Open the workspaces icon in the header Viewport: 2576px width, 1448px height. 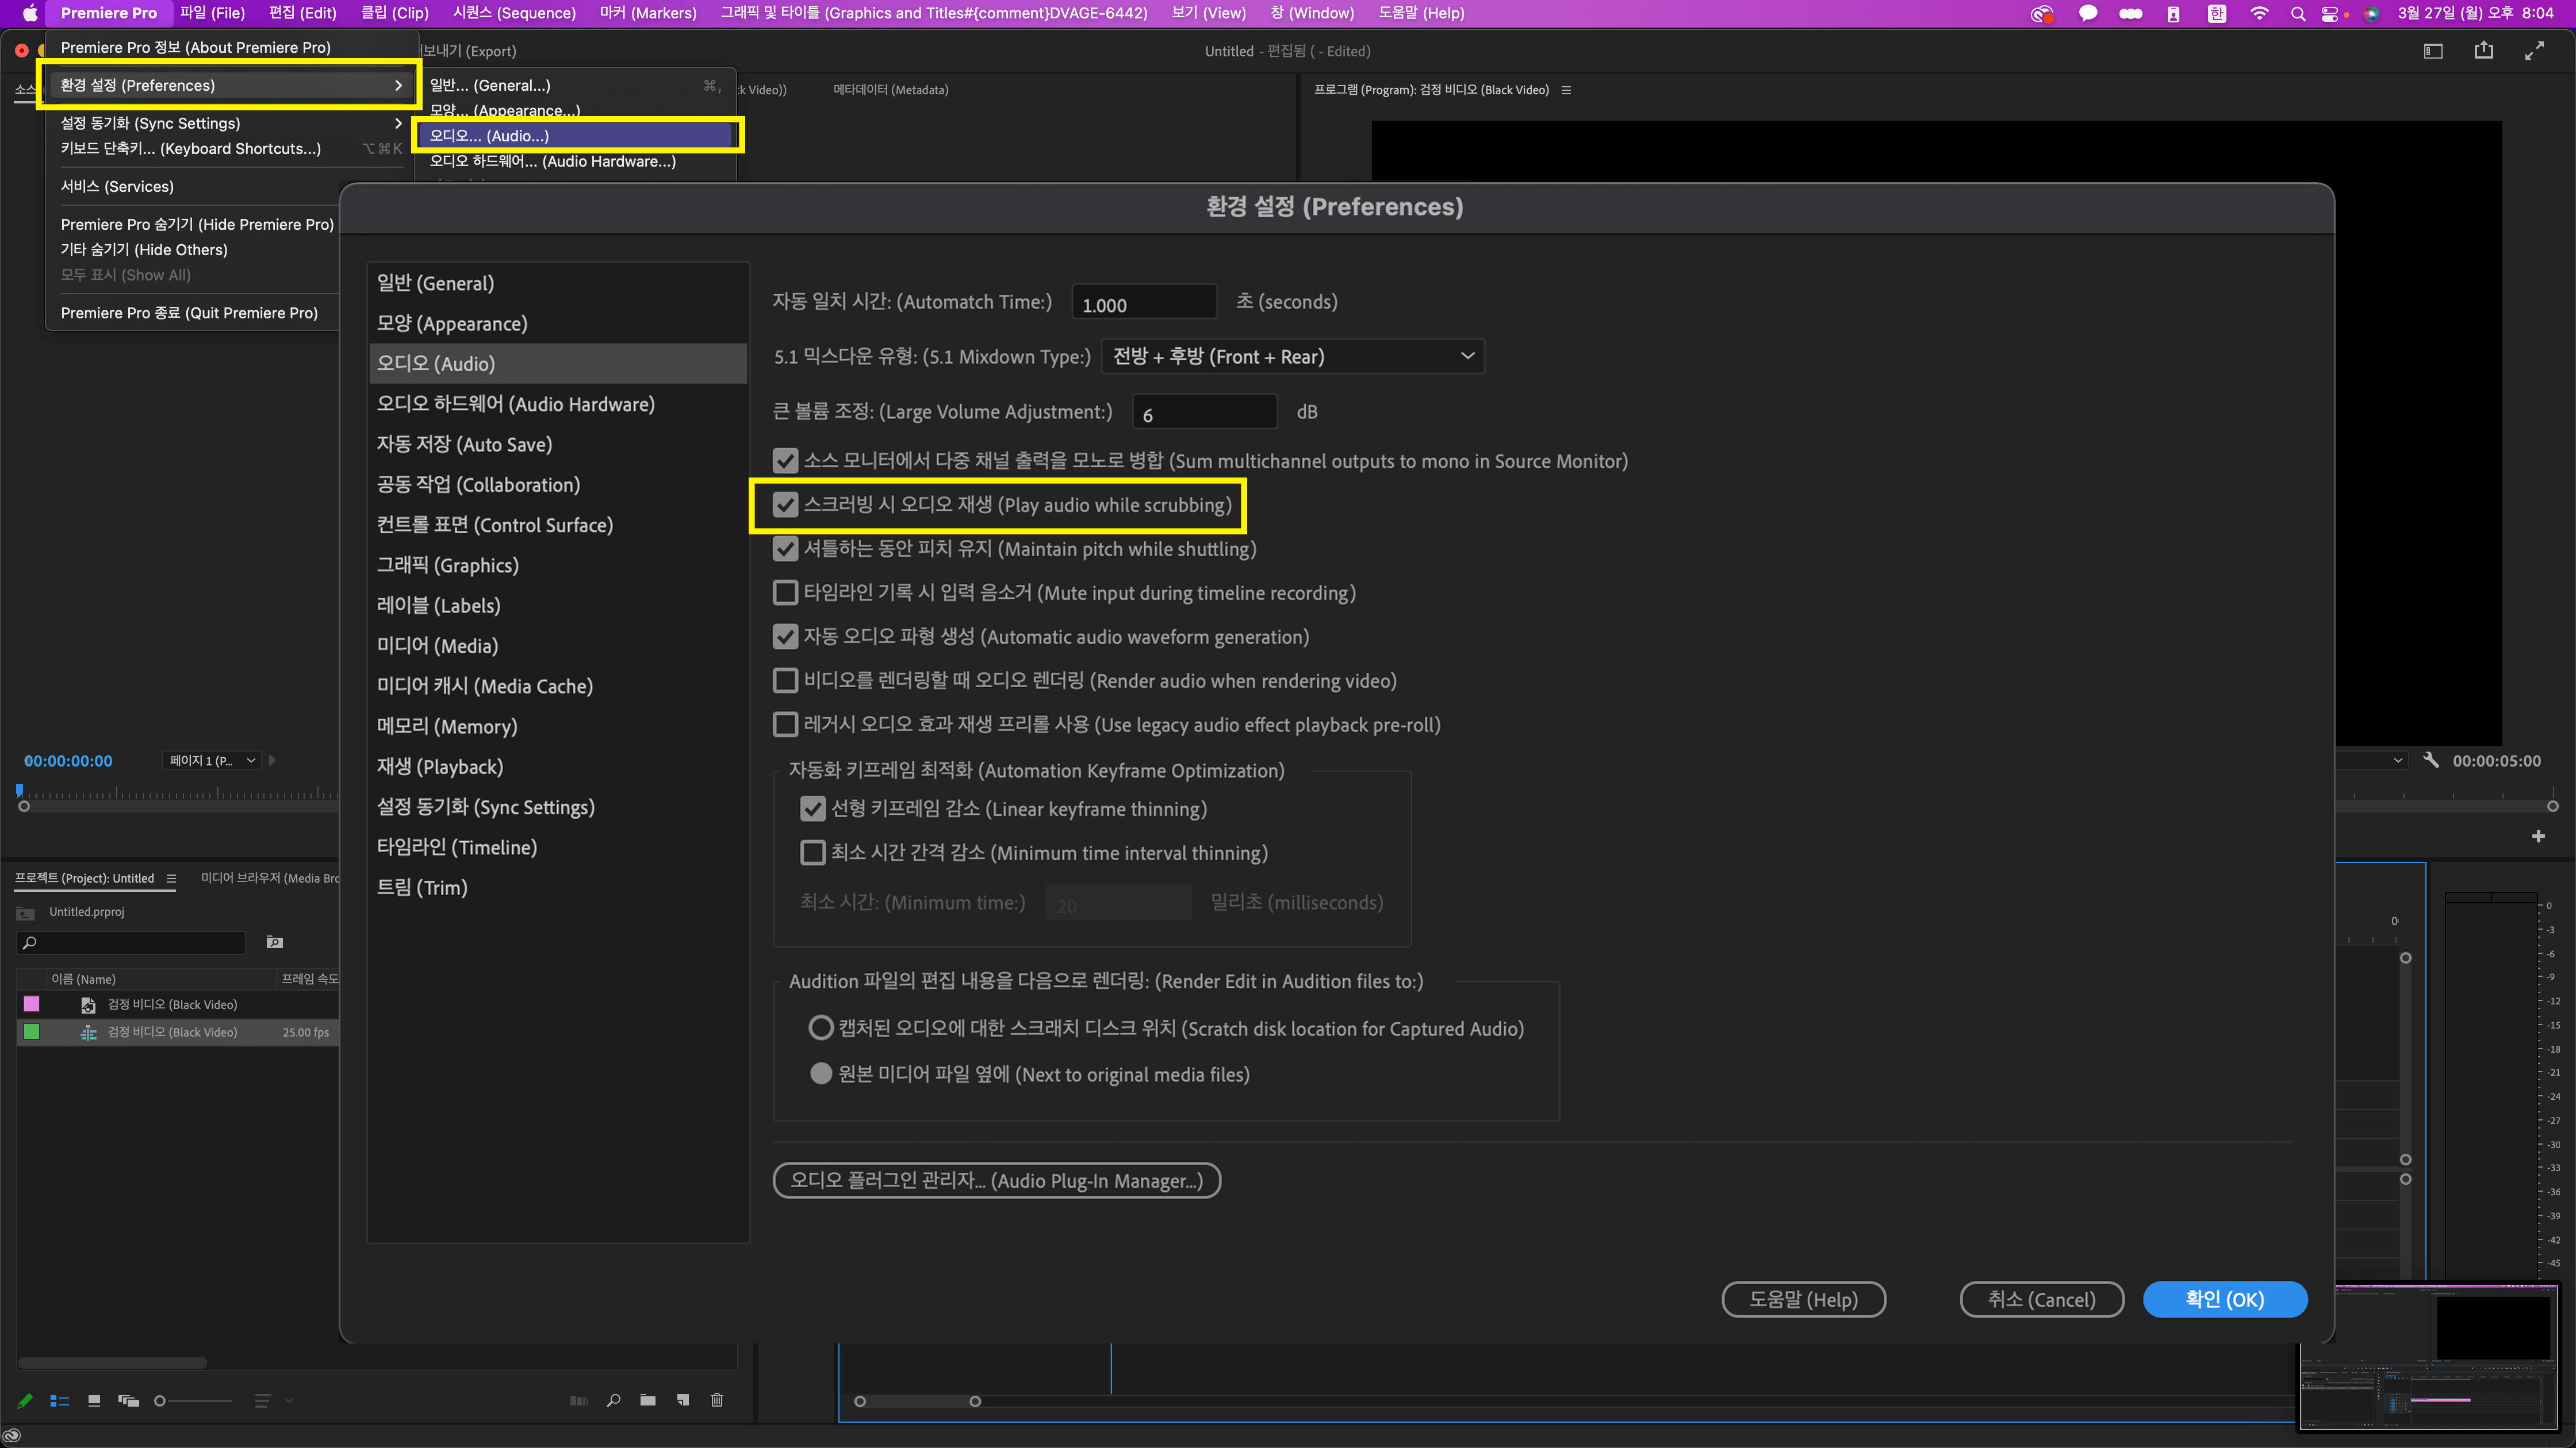(x=2433, y=51)
